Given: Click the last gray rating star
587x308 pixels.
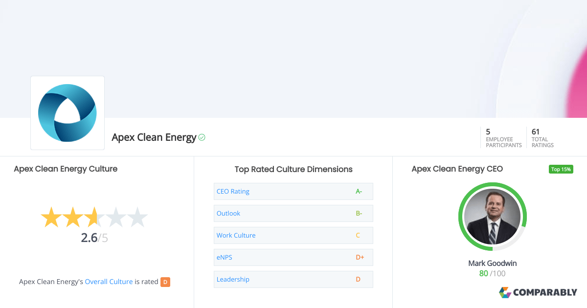Looking at the screenshot, I should (x=137, y=218).
